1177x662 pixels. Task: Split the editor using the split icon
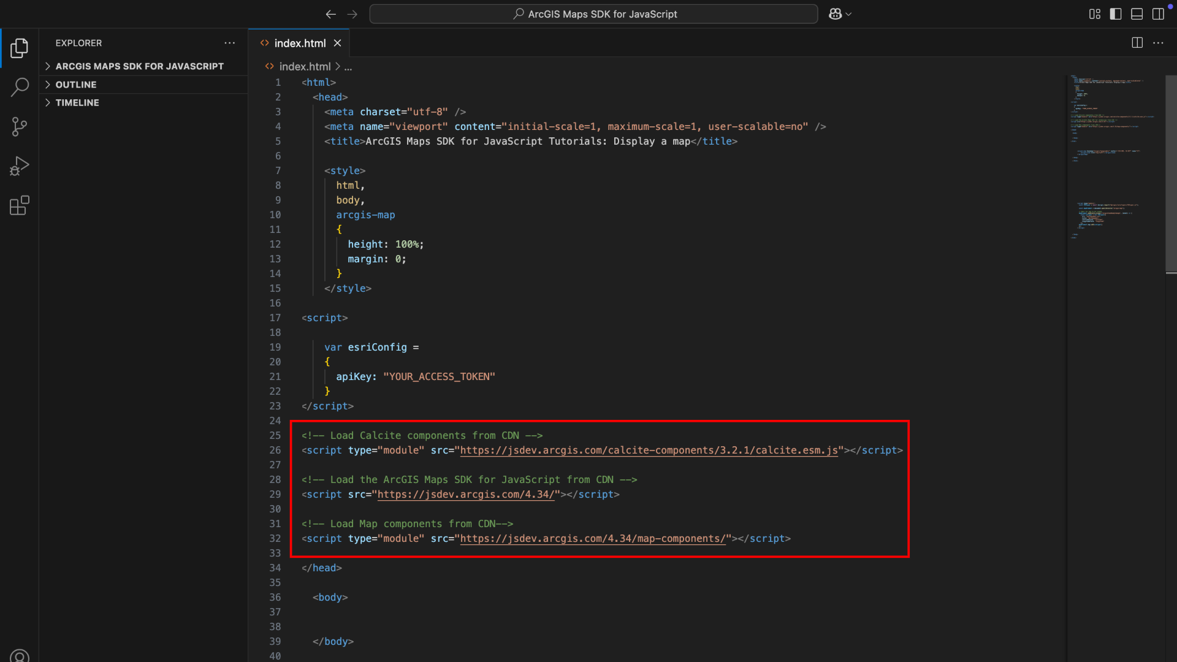pos(1137,42)
